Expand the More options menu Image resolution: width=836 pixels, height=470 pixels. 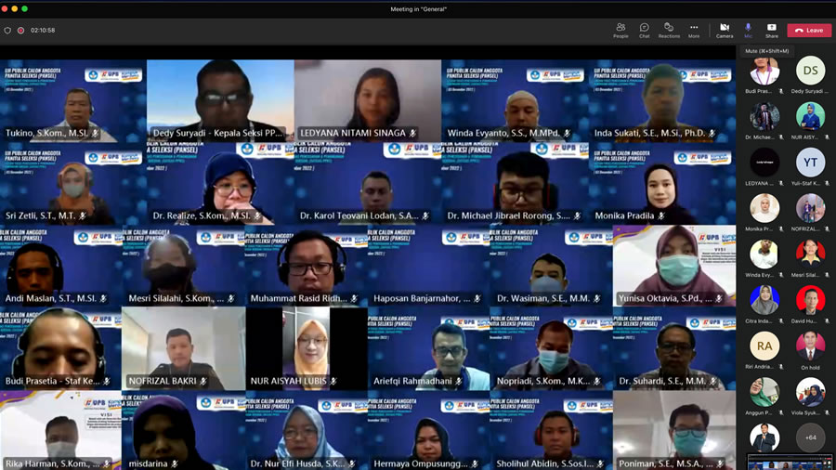click(694, 30)
